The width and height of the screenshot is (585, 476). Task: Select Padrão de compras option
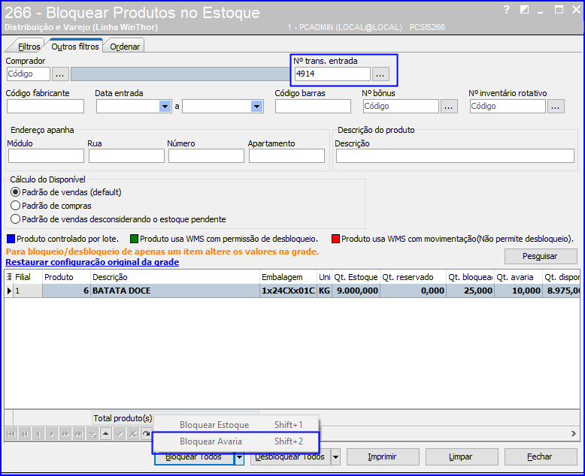(50, 206)
